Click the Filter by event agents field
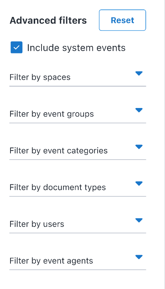 pos(78,260)
